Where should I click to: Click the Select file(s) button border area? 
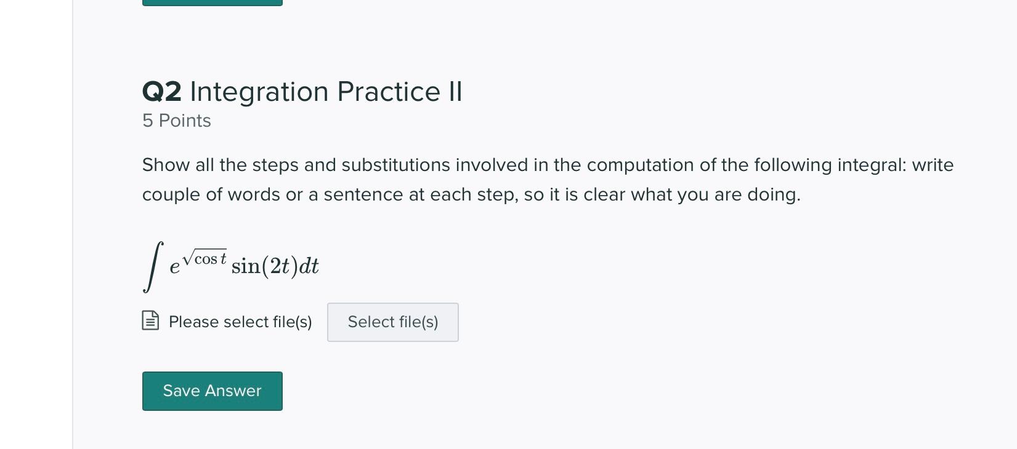392,306
